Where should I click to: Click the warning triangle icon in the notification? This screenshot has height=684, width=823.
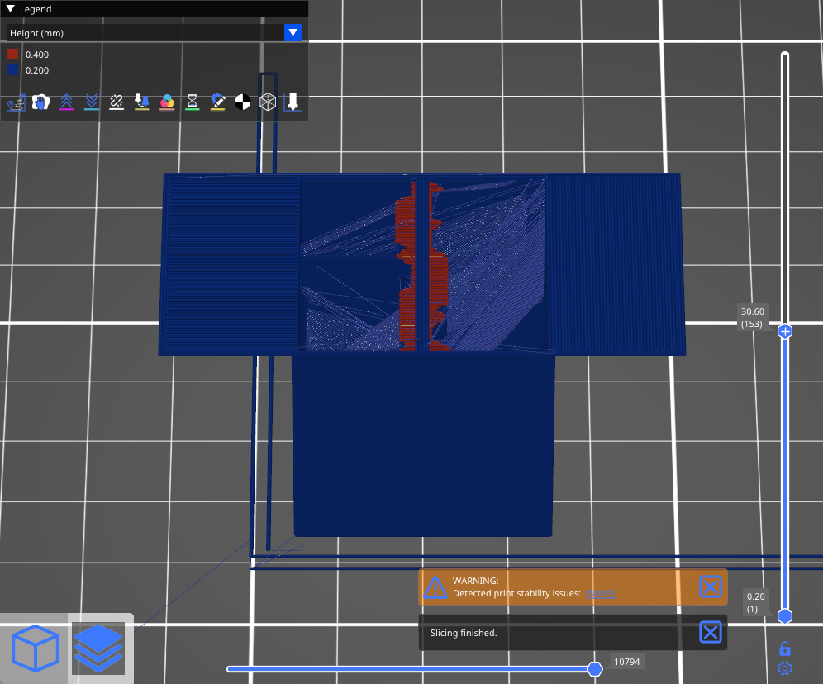[x=435, y=587]
